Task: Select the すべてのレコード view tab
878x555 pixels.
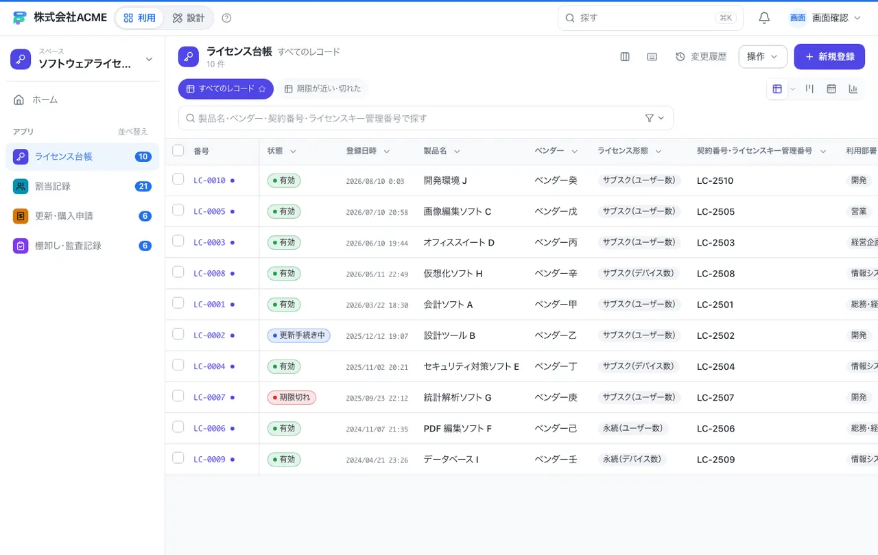Action: click(226, 89)
